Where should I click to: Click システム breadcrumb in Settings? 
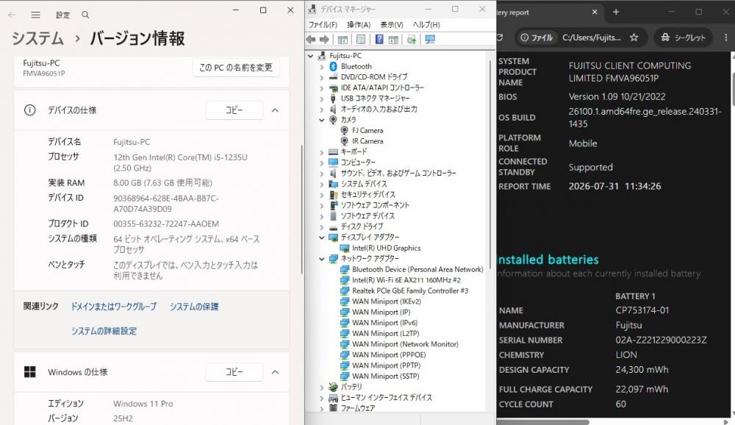pos(37,38)
